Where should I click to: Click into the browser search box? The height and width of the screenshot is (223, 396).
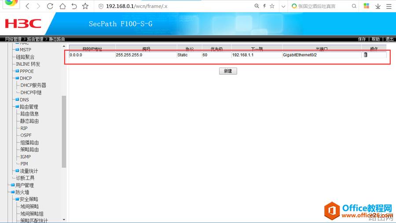322,6
